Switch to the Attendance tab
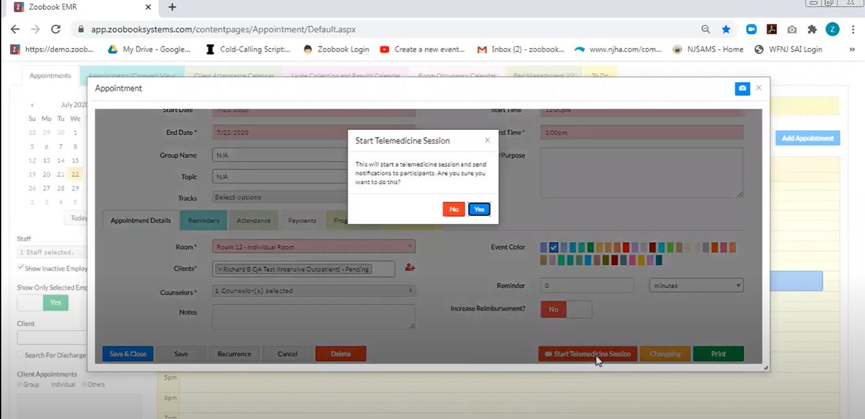The height and width of the screenshot is (419, 865). [x=254, y=220]
